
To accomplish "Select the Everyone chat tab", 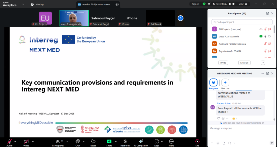I will click(213, 82).
